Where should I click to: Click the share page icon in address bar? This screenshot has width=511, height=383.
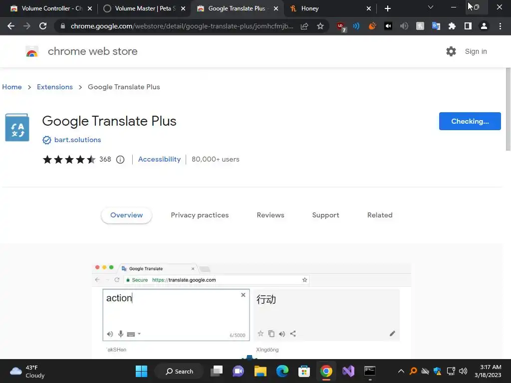[x=304, y=26]
